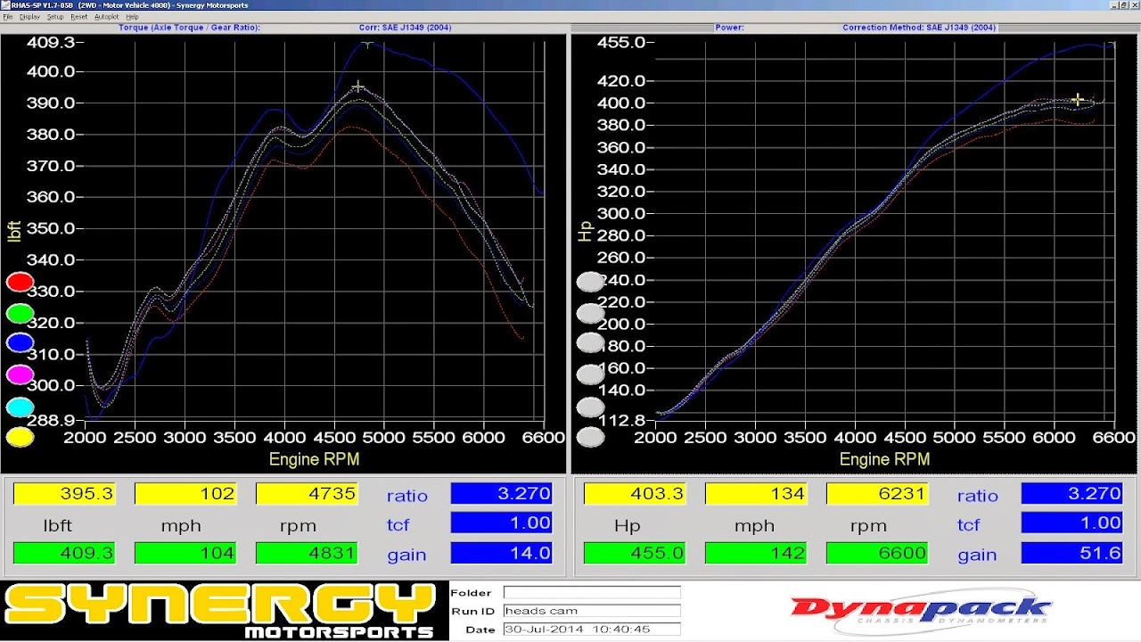
Task: Click the Synergy Motorsports logo
Action: pyautogui.click(x=219, y=610)
